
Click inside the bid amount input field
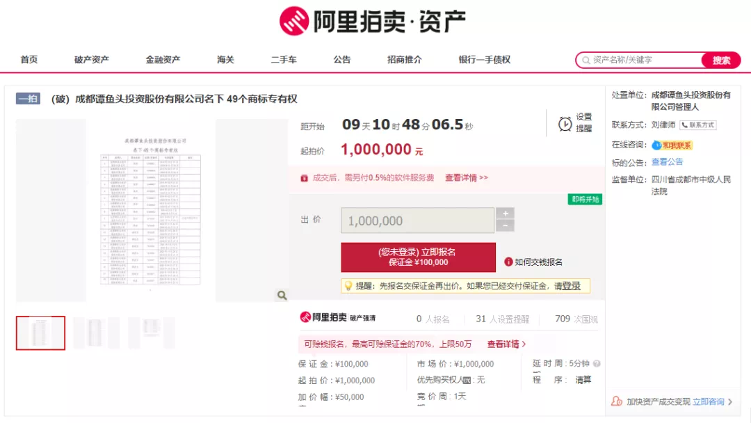pos(417,220)
